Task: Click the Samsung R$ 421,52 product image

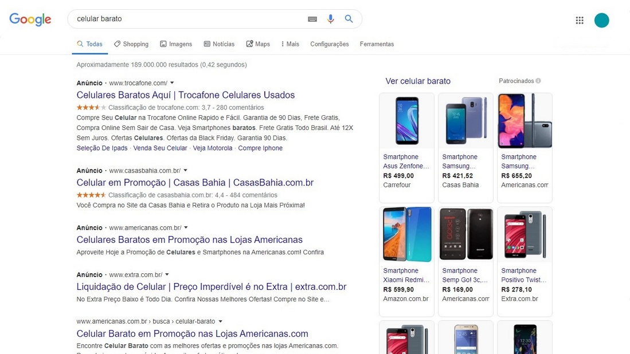Action: coord(465,120)
